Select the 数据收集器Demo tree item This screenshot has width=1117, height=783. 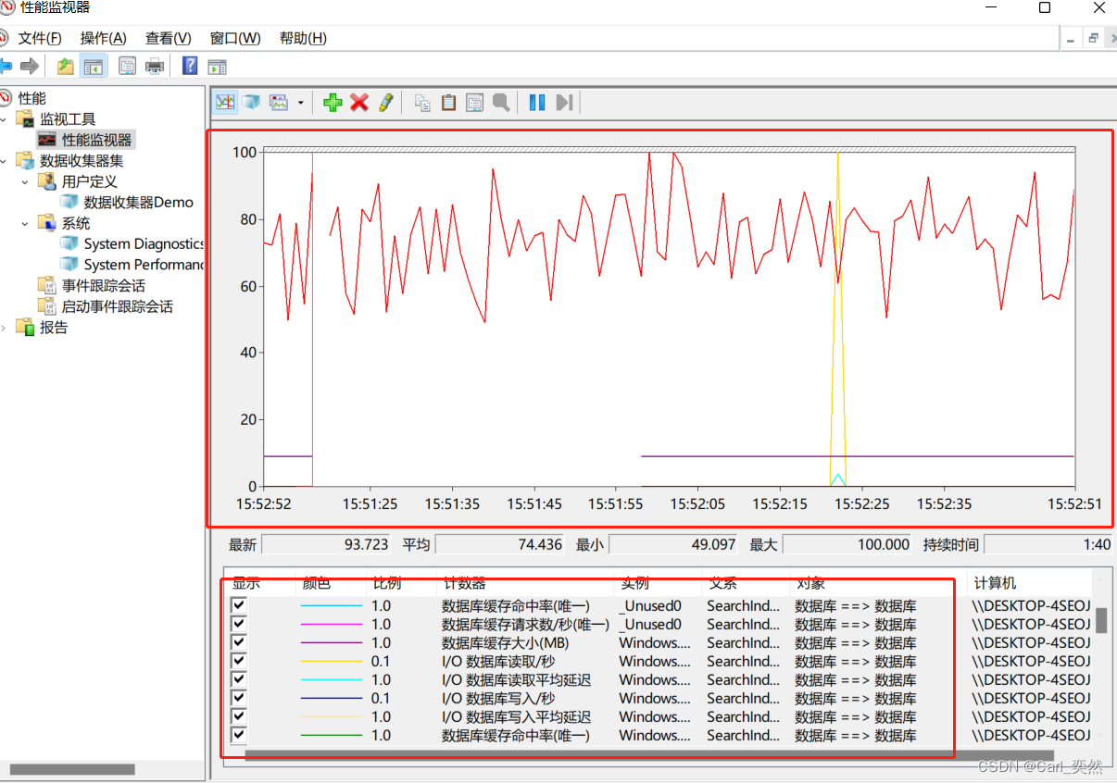[x=139, y=202]
